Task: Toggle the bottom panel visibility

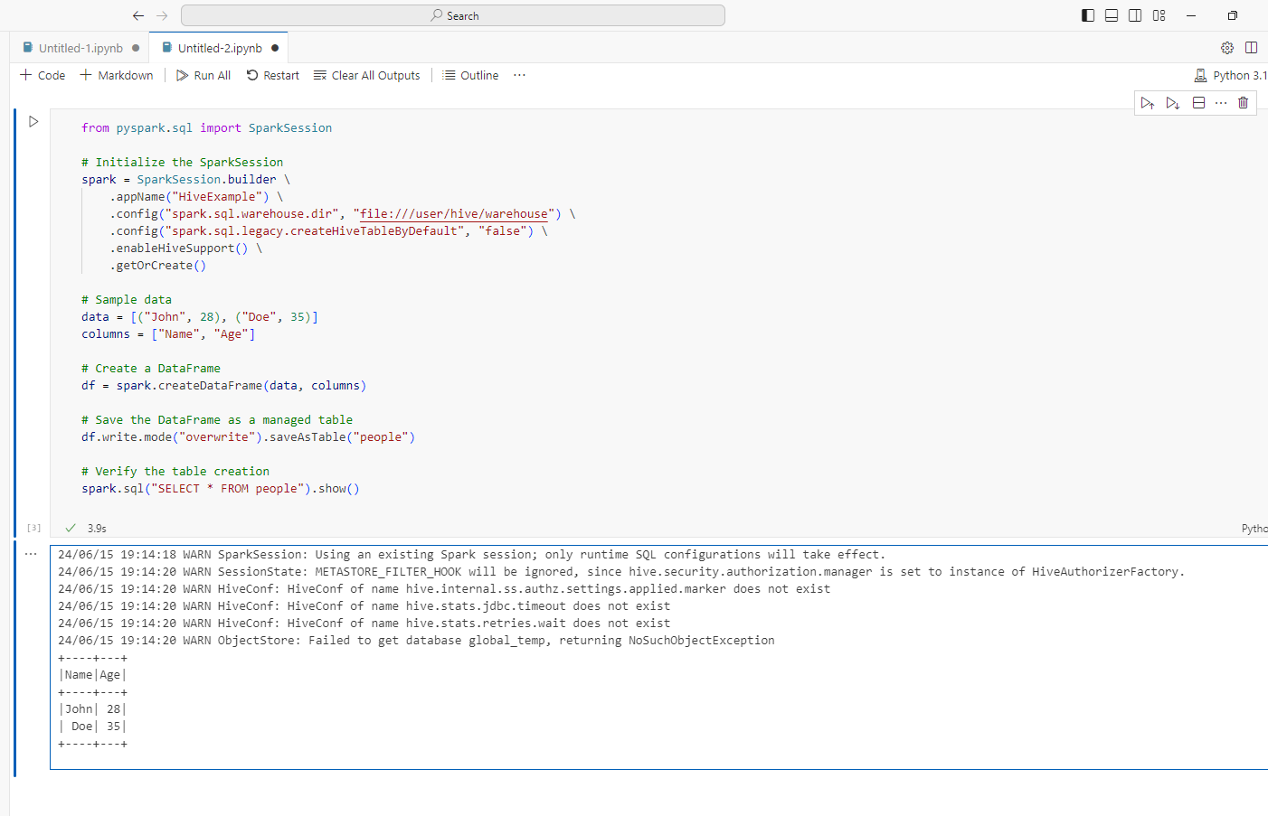Action: (x=1112, y=15)
